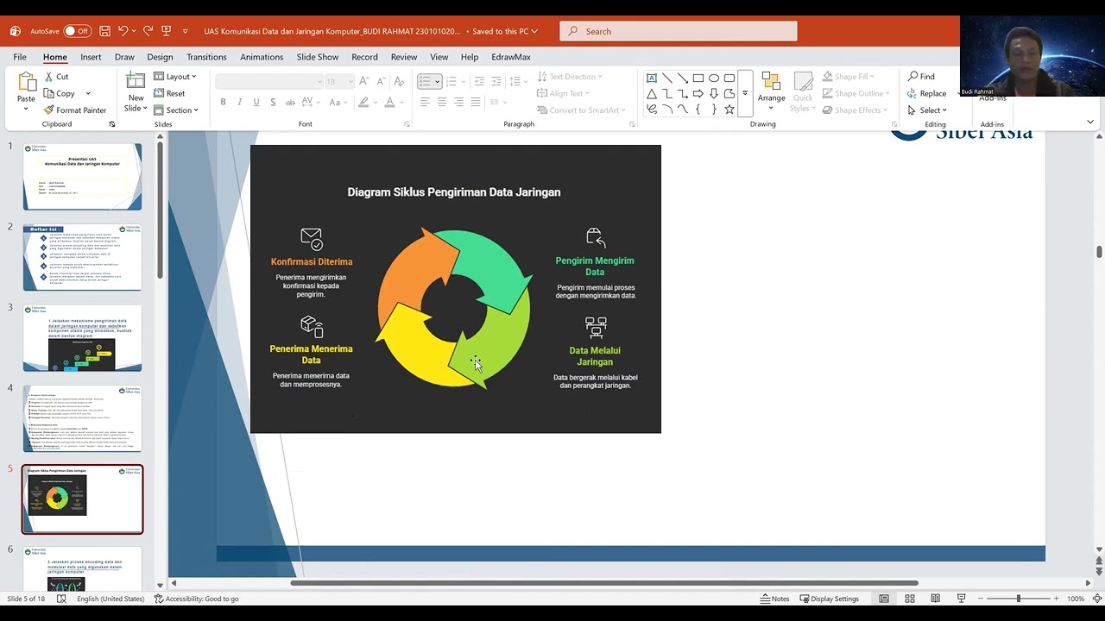The image size is (1105, 621).
Task: Open Clipboard pane dialog launcher
Action: [x=112, y=124]
